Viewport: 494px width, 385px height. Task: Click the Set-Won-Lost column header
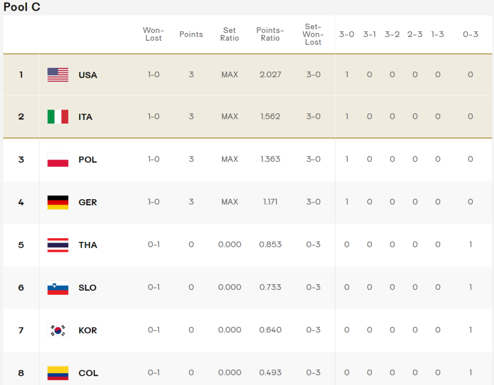313,34
